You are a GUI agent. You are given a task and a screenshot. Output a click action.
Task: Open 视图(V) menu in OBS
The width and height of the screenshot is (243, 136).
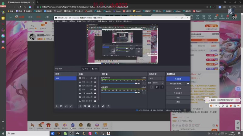click(x=72, y=21)
